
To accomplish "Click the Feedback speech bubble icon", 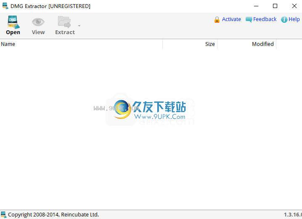I will click(249, 19).
